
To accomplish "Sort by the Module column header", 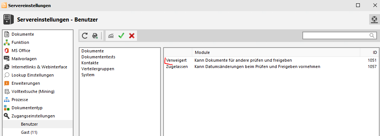I will pos(276,52).
